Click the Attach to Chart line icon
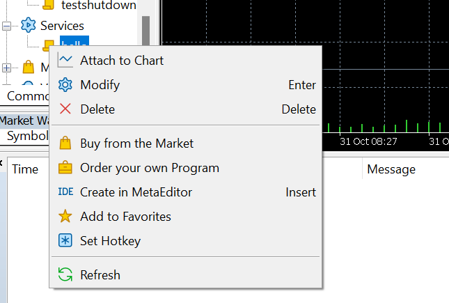 pyautogui.click(x=65, y=60)
